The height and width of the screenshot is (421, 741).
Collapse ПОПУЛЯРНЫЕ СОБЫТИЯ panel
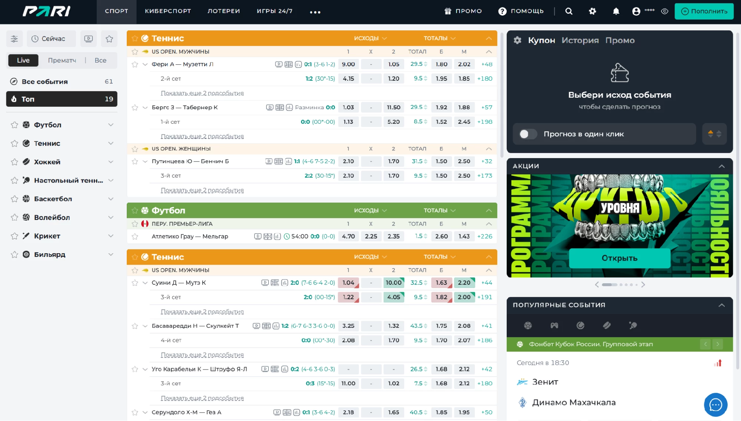pyautogui.click(x=722, y=305)
